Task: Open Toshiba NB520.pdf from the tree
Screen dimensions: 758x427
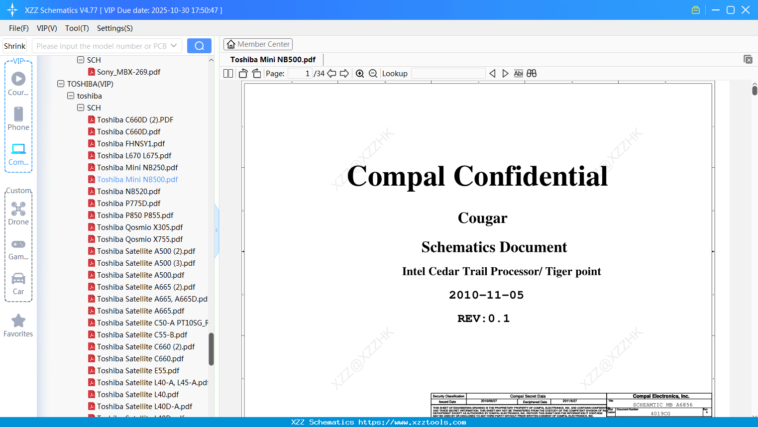Action: [128, 192]
